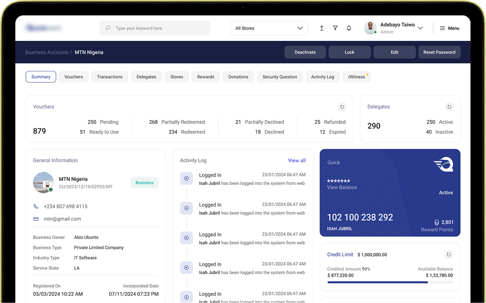
Task: Select the Delegates tab
Action: tap(146, 77)
